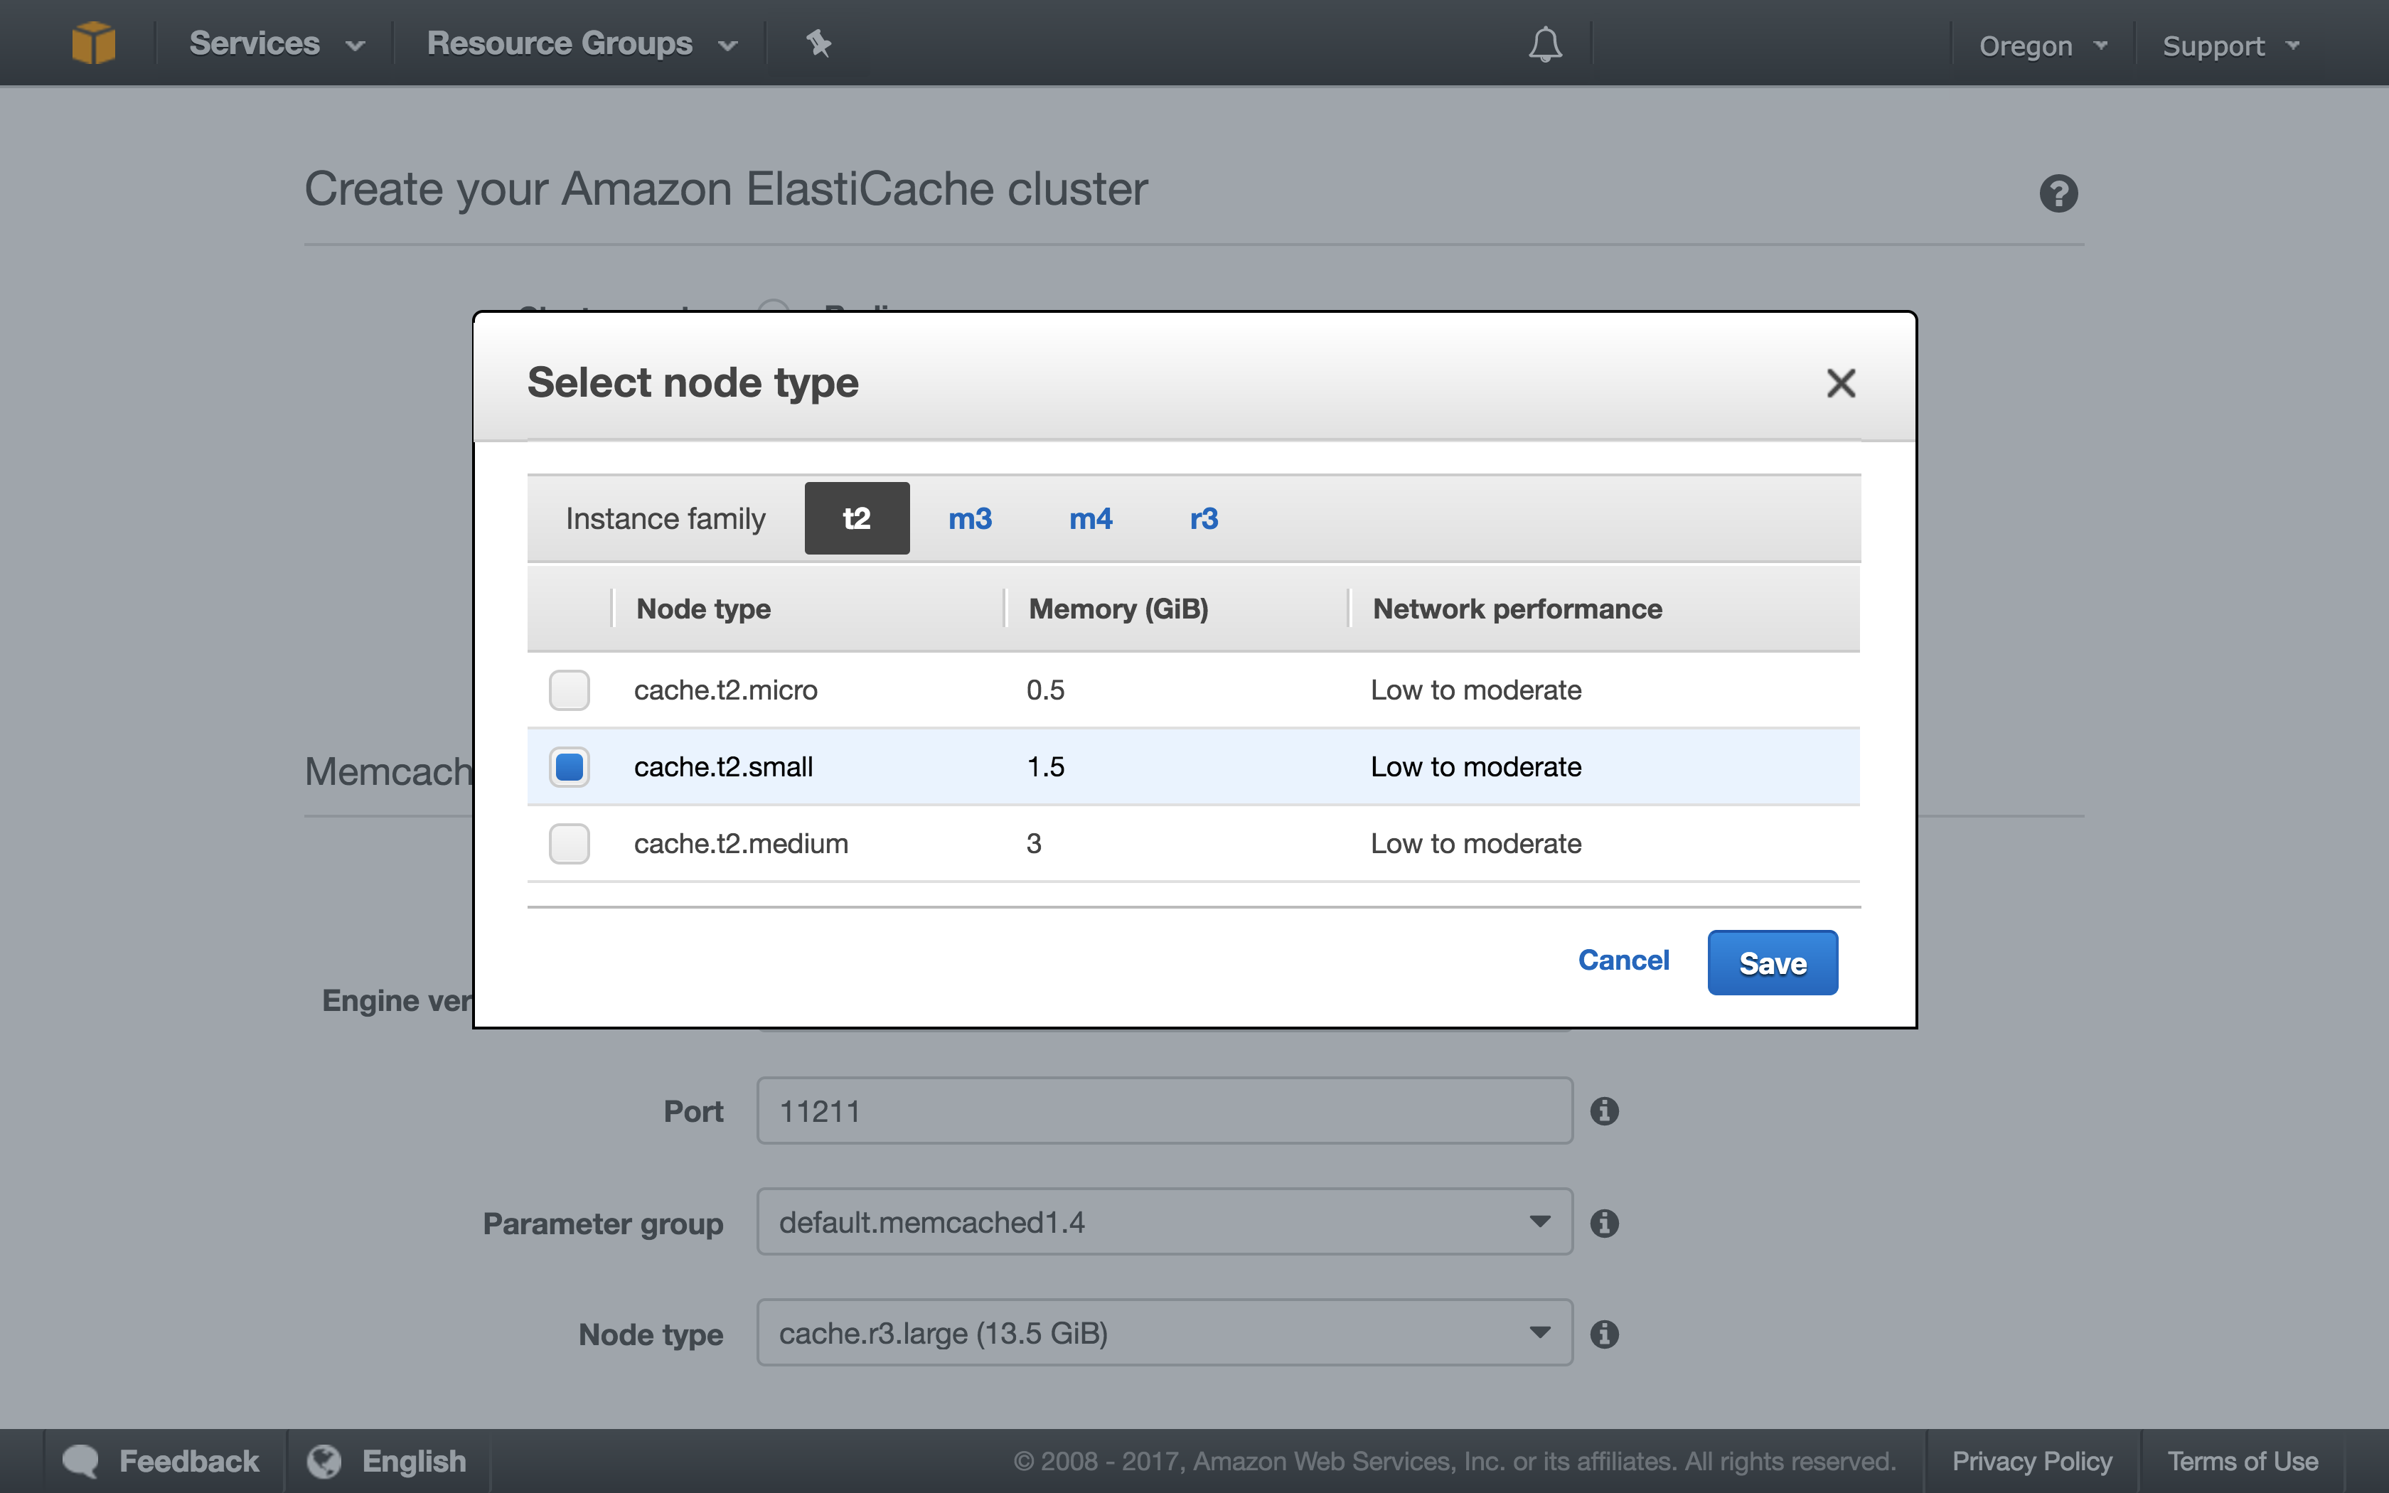Switch to the r3 instance family
The width and height of the screenshot is (2389, 1493).
pos(1203,518)
